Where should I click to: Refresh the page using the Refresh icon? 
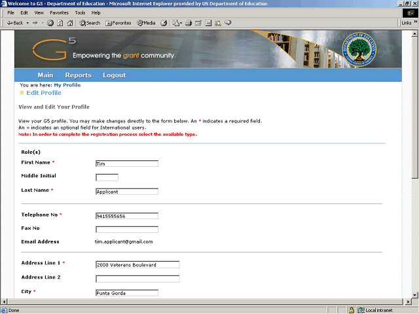(60, 23)
